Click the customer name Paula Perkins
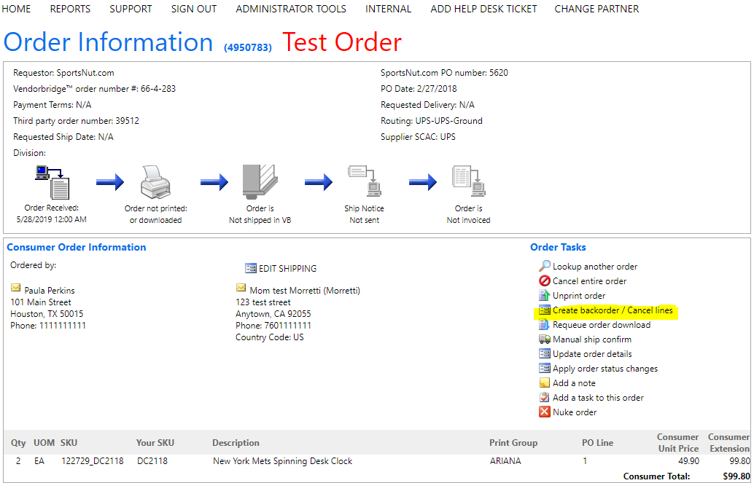 point(50,290)
